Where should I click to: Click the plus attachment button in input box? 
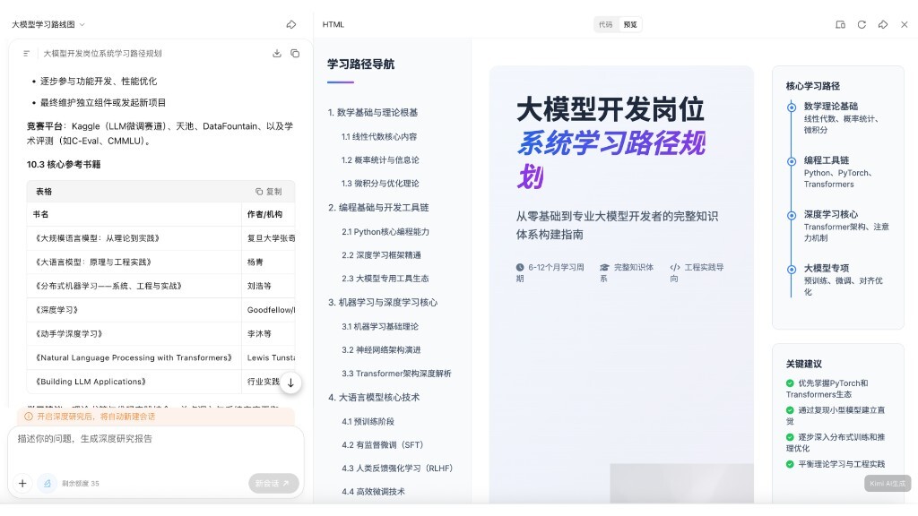pos(22,483)
